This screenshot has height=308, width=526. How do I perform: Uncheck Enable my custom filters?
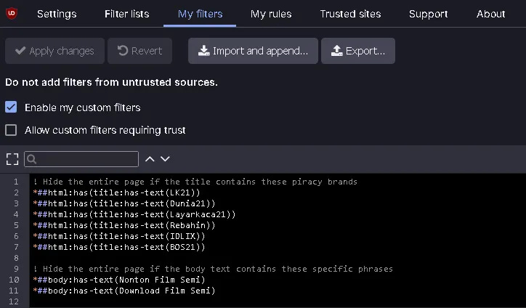[x=11, y=108]
